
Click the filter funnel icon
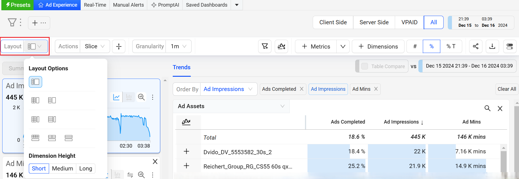click(x=12, y=22)
